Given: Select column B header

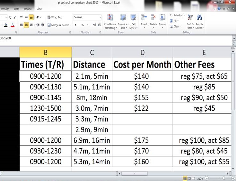Looking at the screenshot, I should point(46,52).
